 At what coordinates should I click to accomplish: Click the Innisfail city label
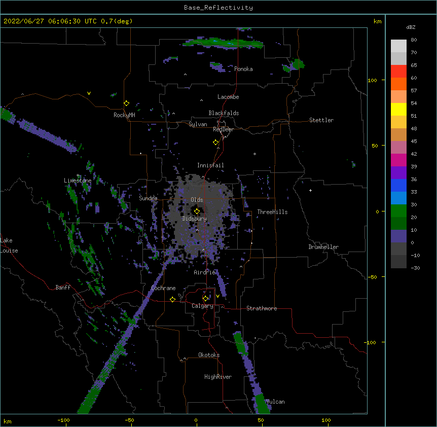210,165
